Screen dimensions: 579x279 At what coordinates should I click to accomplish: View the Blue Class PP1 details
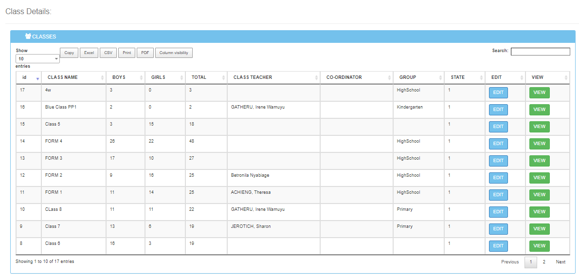[539, 110]
